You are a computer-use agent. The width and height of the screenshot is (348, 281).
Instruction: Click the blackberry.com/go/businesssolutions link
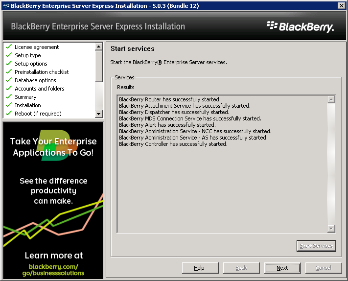[x=53, y=270]
